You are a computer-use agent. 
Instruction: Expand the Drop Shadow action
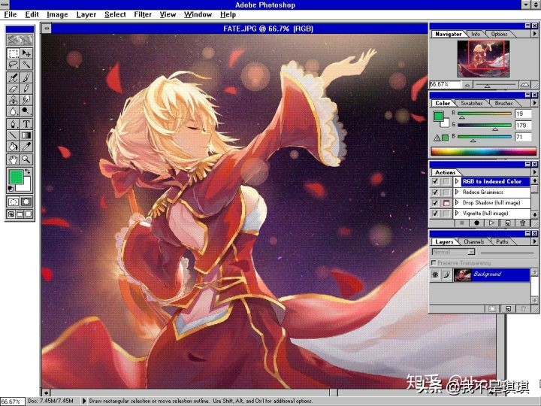click(457, 203)
